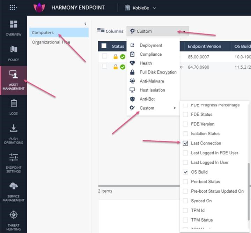This screenshot has height=233, width=251.
Task: Open the apps grid launcher icon
Action: click(x=13, y=8)
